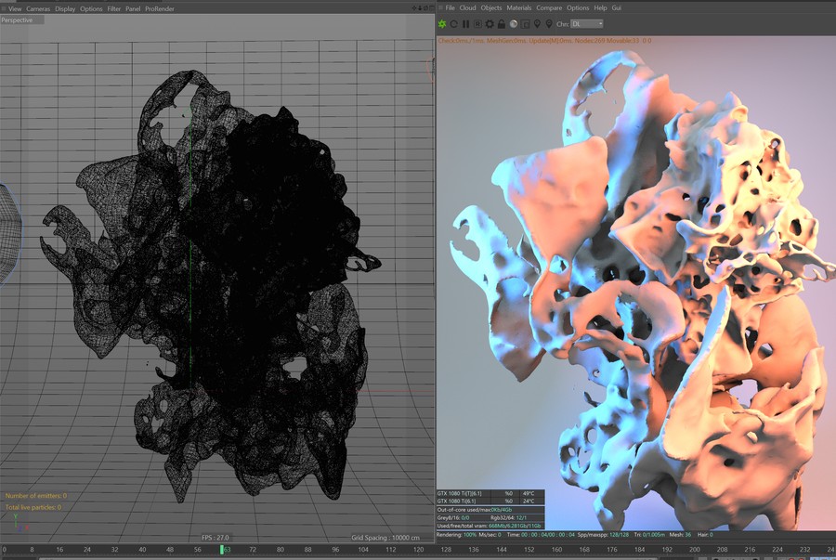
Task: Toggle the film region square icon
Action: click(525, 24)
